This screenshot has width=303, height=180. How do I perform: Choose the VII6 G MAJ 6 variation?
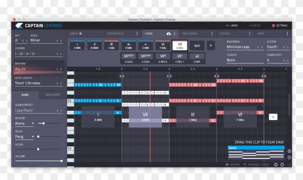tap(163, 58)
